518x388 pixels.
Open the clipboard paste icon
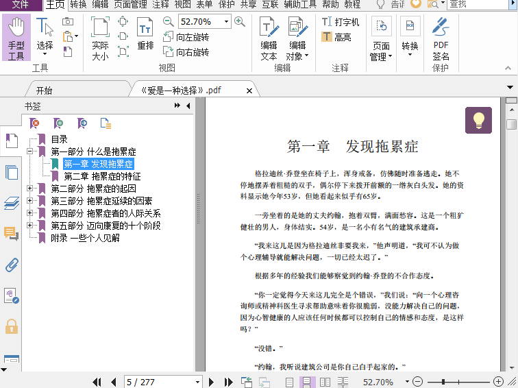(68, 36)
